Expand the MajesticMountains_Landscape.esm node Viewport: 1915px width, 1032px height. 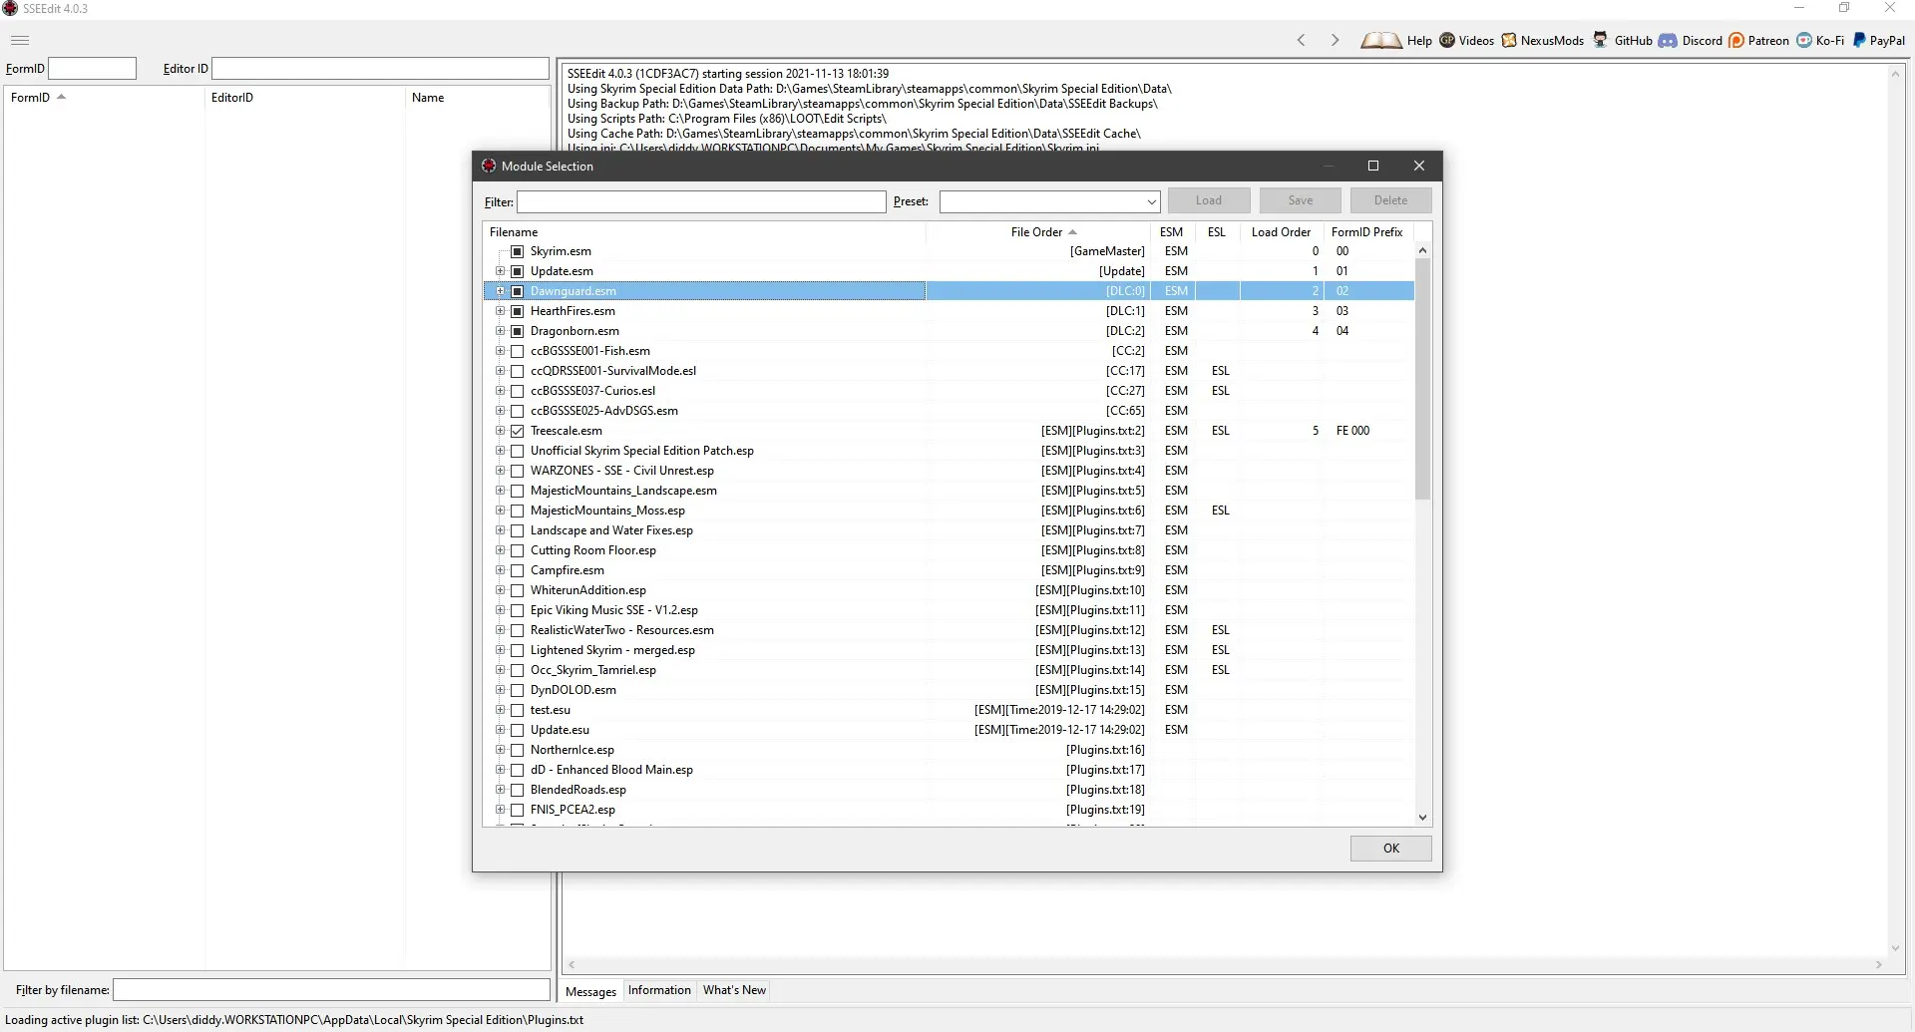[500, 491]
